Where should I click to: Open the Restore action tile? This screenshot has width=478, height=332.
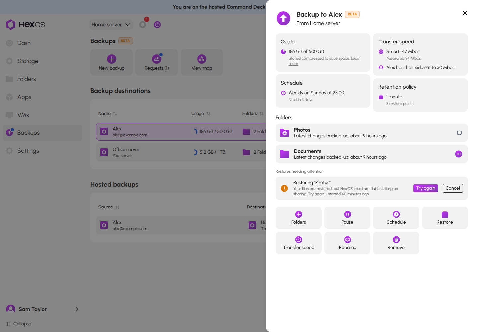tap(445, 218)
